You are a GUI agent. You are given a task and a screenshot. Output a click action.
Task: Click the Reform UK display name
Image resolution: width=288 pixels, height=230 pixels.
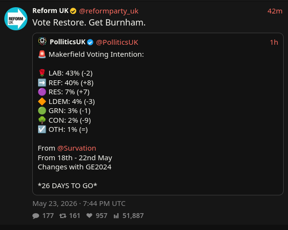point(51,11)
